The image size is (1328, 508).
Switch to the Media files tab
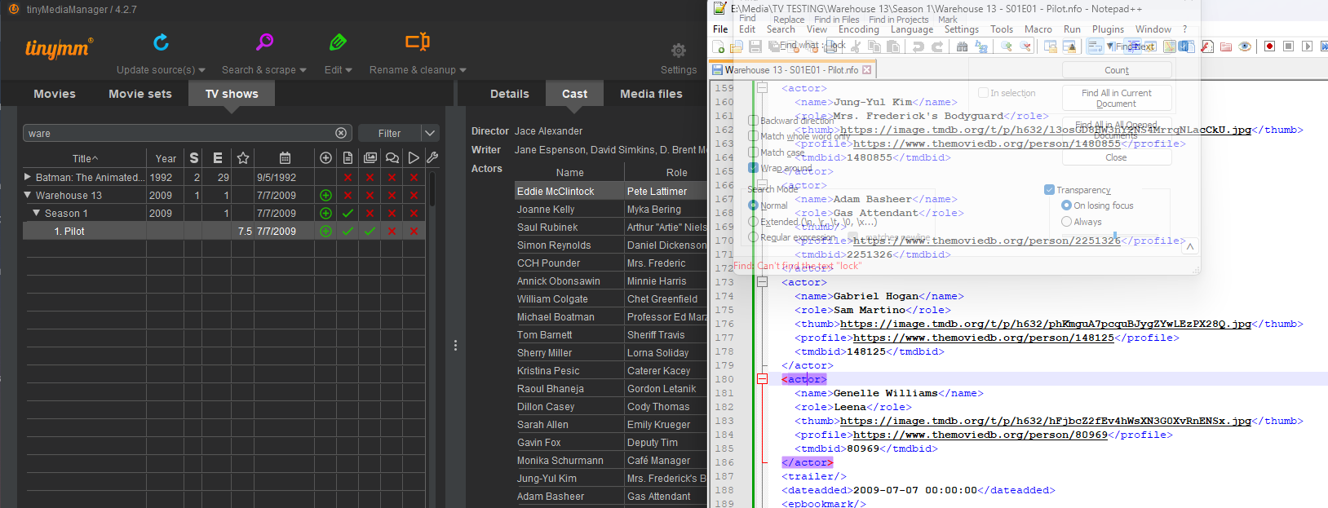click(x=651, y=94)
